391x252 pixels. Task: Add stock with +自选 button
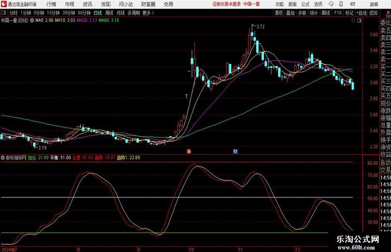click(361, 13)
